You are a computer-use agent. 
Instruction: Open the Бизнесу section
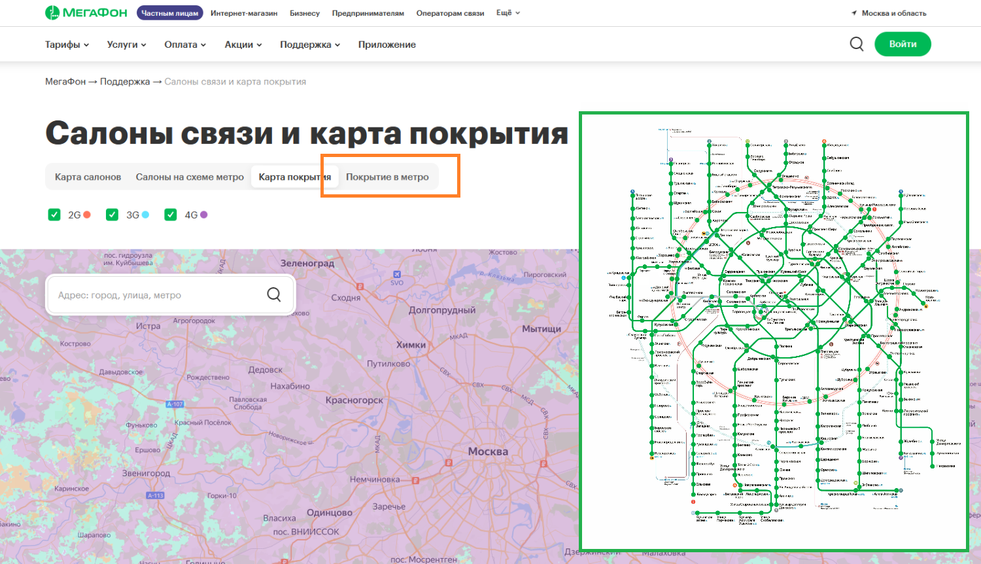pos(305,13)
